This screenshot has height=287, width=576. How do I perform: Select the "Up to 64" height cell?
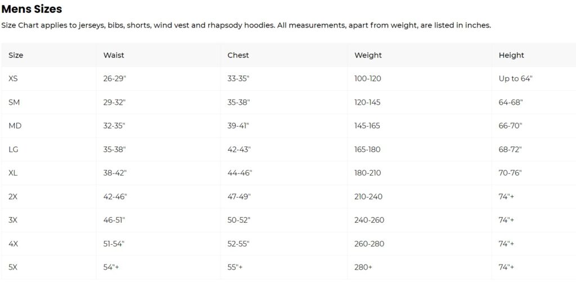coord(515,79)
